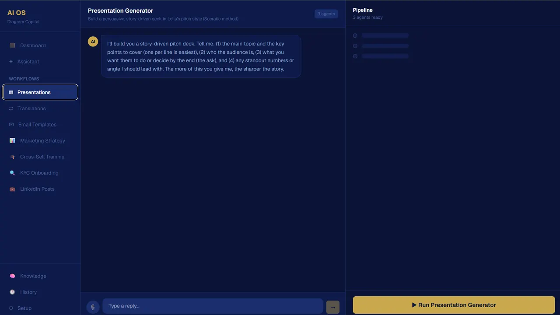
Task: Click the History clock icon
Action: (x=12, y=292)
